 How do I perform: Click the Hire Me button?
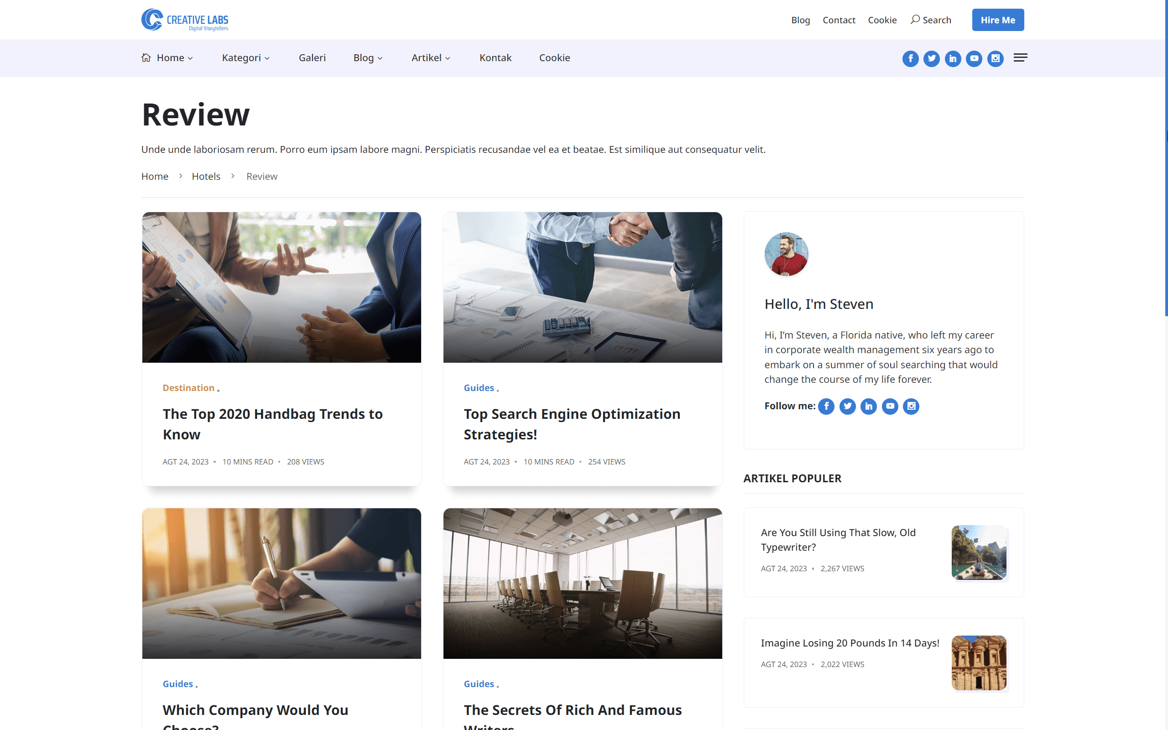point(998,20)
